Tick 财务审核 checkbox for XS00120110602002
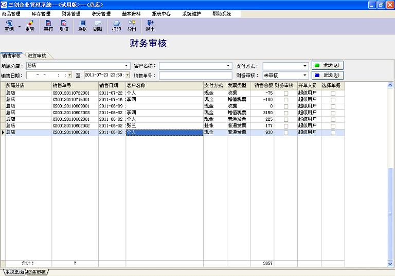This screenshot has width=395, height=276. tap(286, 126)
